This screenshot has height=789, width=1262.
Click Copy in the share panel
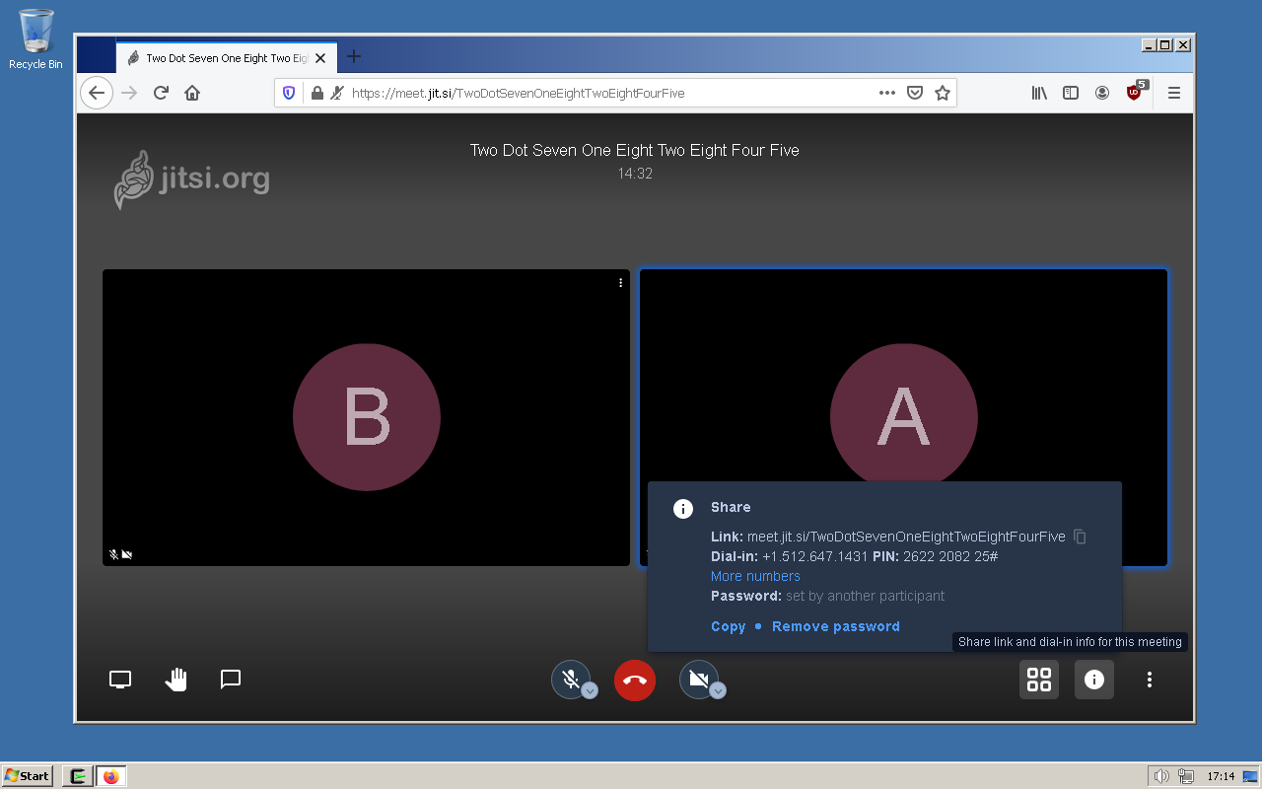pyautogui.click(x=729, y=626)
